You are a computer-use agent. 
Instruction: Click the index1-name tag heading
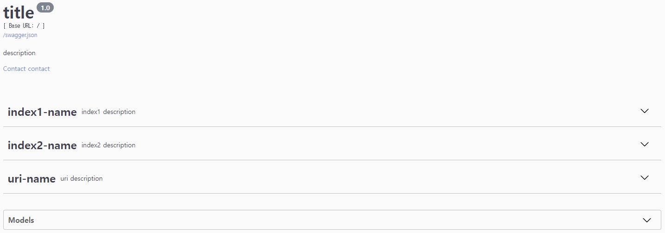click(x=42, y=112)
